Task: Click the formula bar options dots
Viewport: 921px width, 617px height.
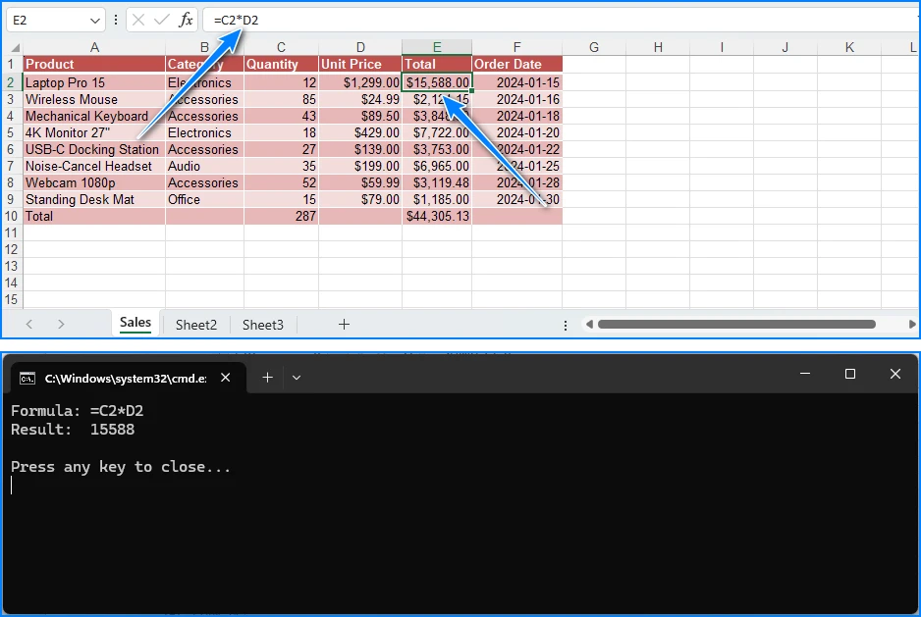Action: click(x=116, y=21)
